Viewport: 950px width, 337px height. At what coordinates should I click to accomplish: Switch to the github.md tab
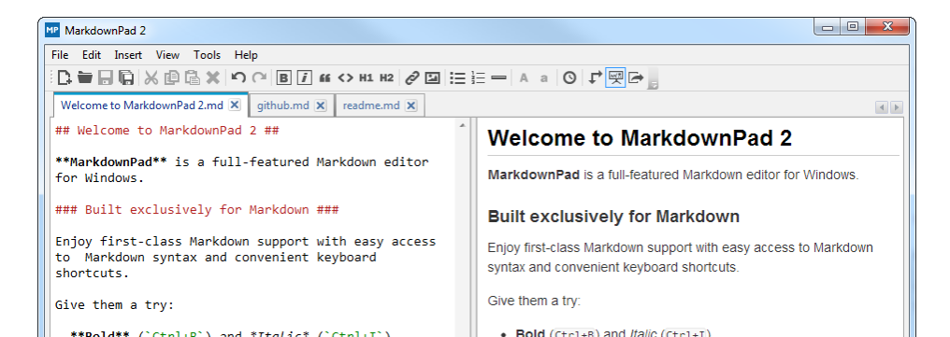coord(283,105)
